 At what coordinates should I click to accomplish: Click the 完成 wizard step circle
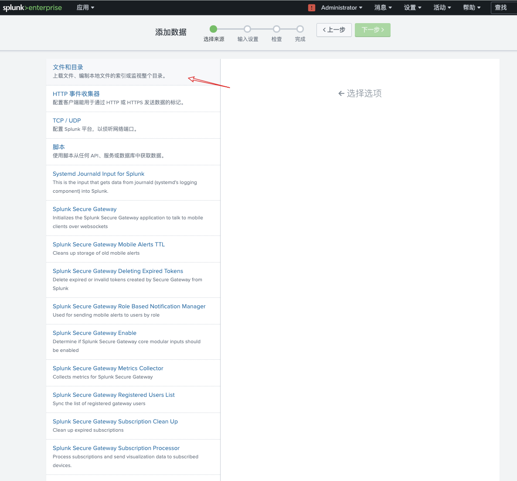click(x=300, y=29)
